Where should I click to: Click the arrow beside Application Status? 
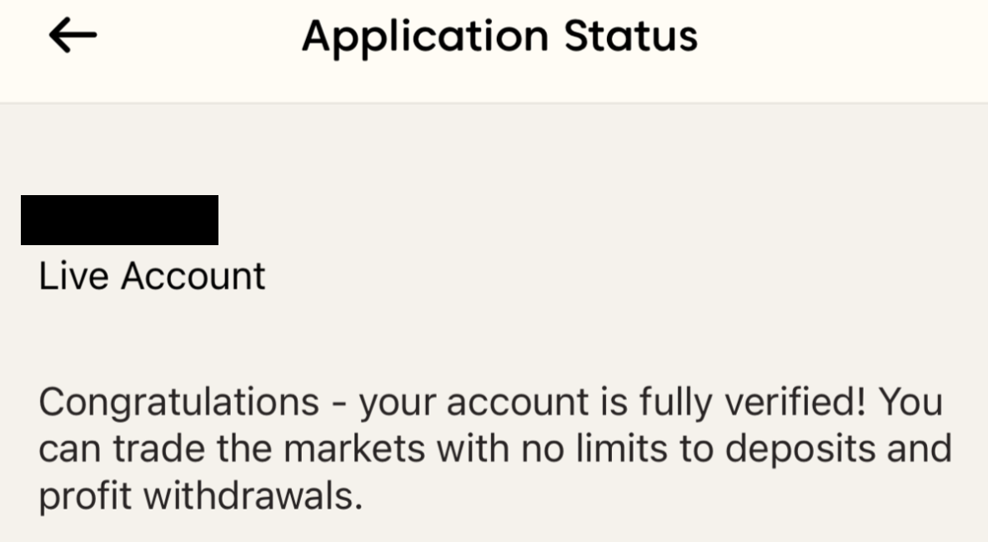[x=71, y=35]
